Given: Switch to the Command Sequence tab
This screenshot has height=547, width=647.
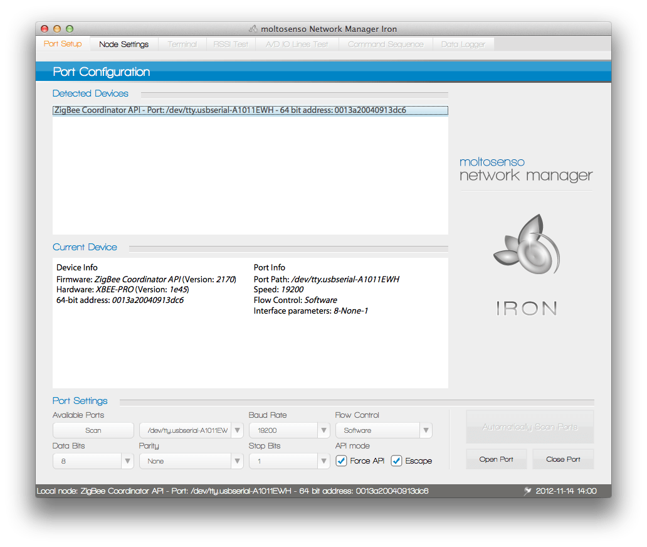Looking at the screenshot, I should tap(386, 44).
